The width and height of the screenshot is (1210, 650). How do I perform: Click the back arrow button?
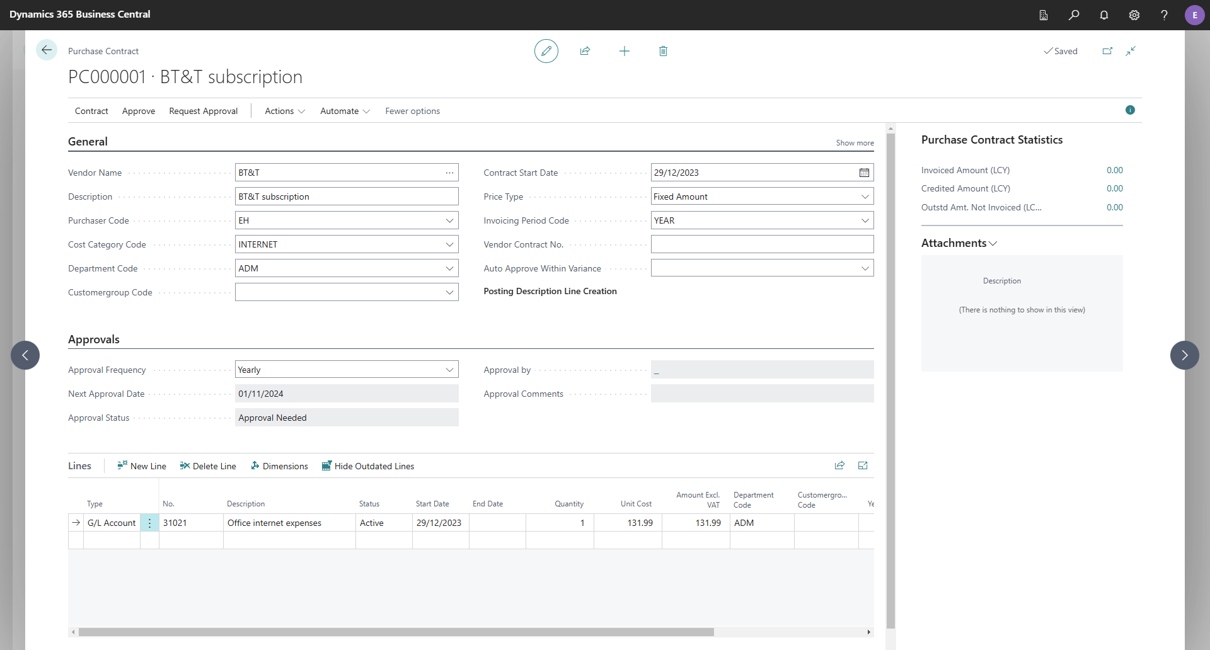point(47,50)
